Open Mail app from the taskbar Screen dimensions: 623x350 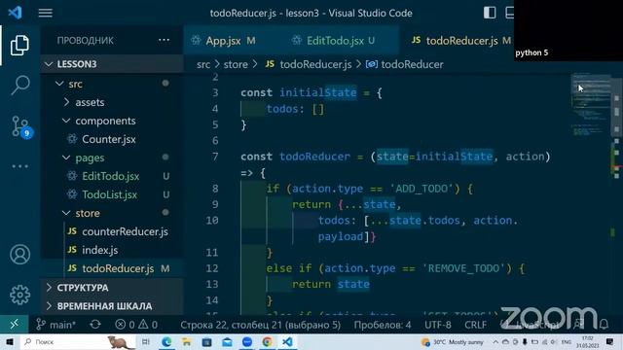coord(227,341)
